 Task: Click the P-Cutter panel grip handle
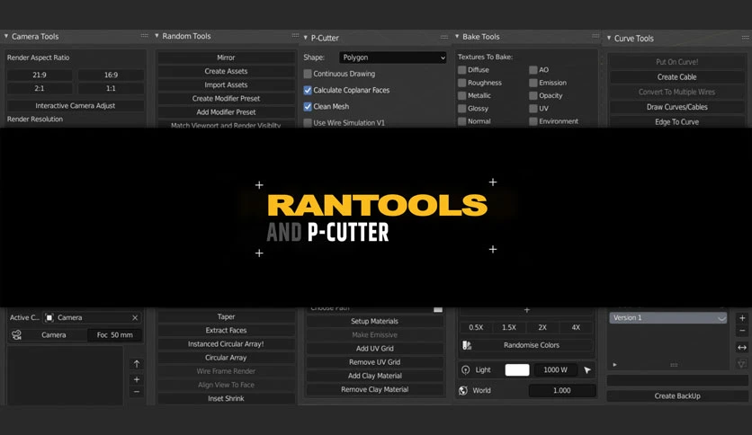(444, 37)
